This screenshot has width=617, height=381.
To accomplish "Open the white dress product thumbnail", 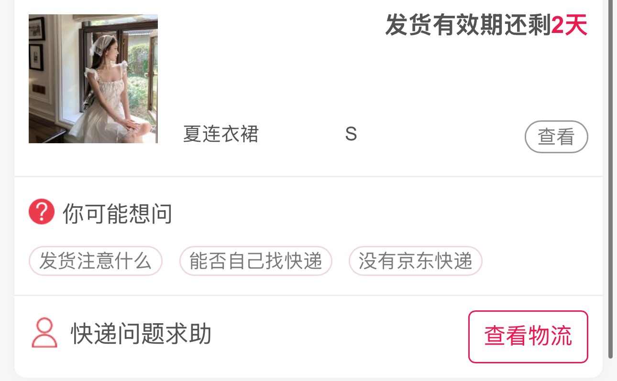I will tap(93, 79).
